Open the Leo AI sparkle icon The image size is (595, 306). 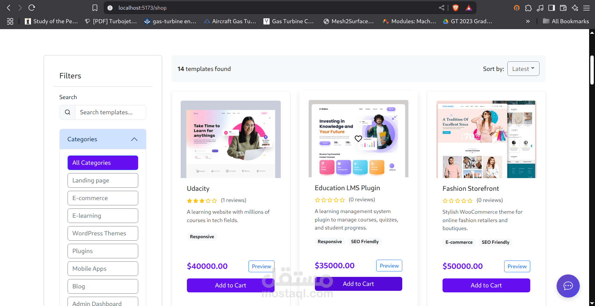coord(575,8)
